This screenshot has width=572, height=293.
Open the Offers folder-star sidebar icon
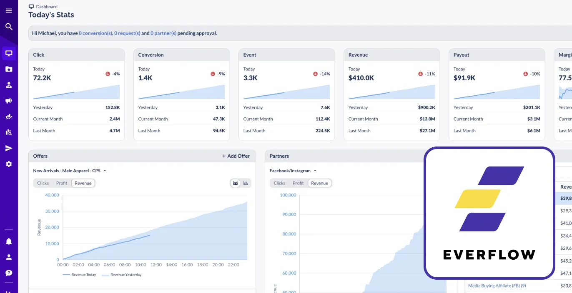[9, 69]
